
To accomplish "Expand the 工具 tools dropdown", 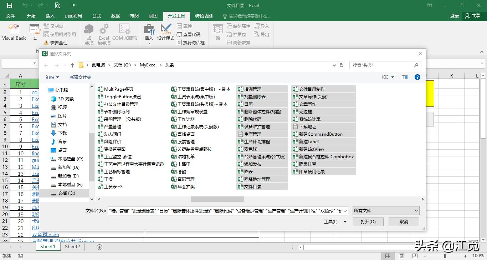I will [334, 221].
